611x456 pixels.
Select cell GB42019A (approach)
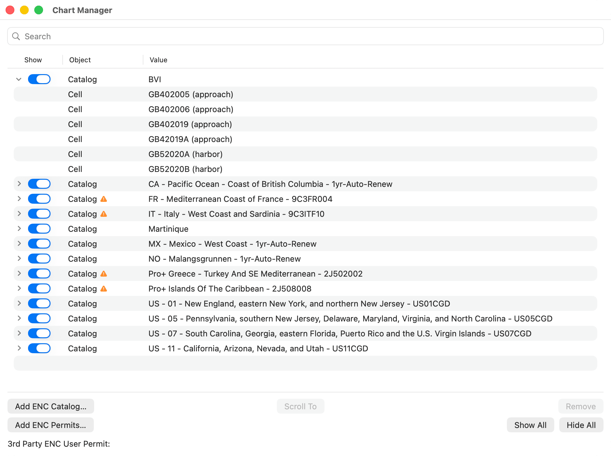coord(305,139)
